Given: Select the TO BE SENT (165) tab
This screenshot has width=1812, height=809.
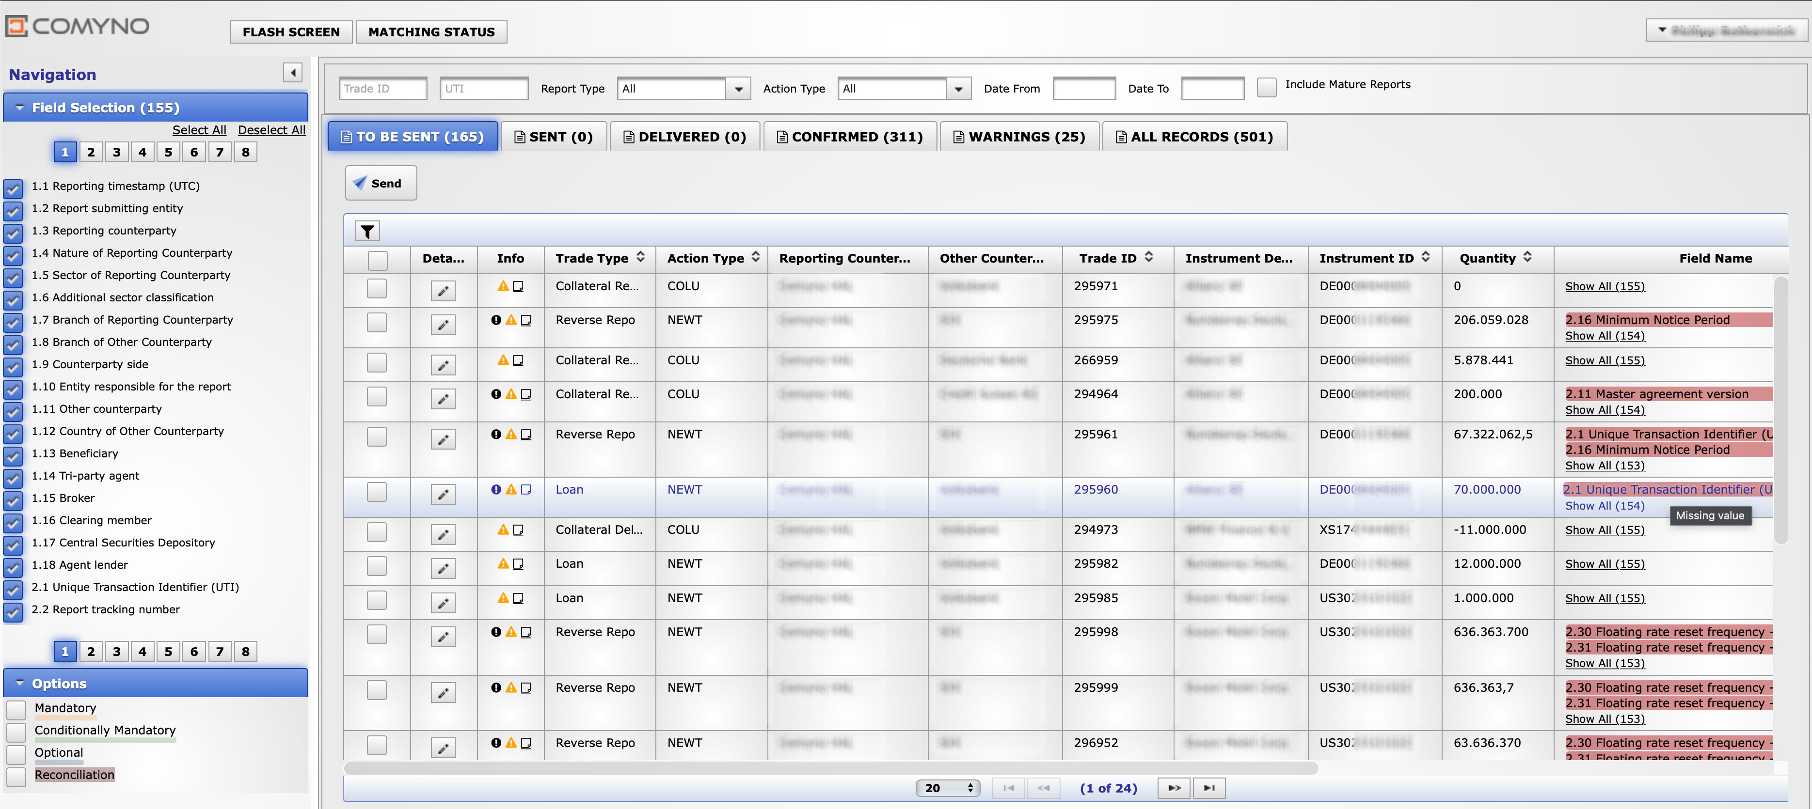Looking at the screenshot, I should coord(413,136).
